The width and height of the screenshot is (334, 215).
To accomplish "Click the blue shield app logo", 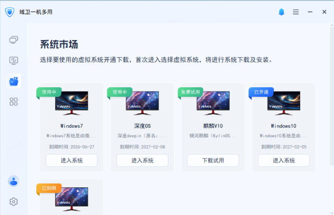I will click(10, 12).
